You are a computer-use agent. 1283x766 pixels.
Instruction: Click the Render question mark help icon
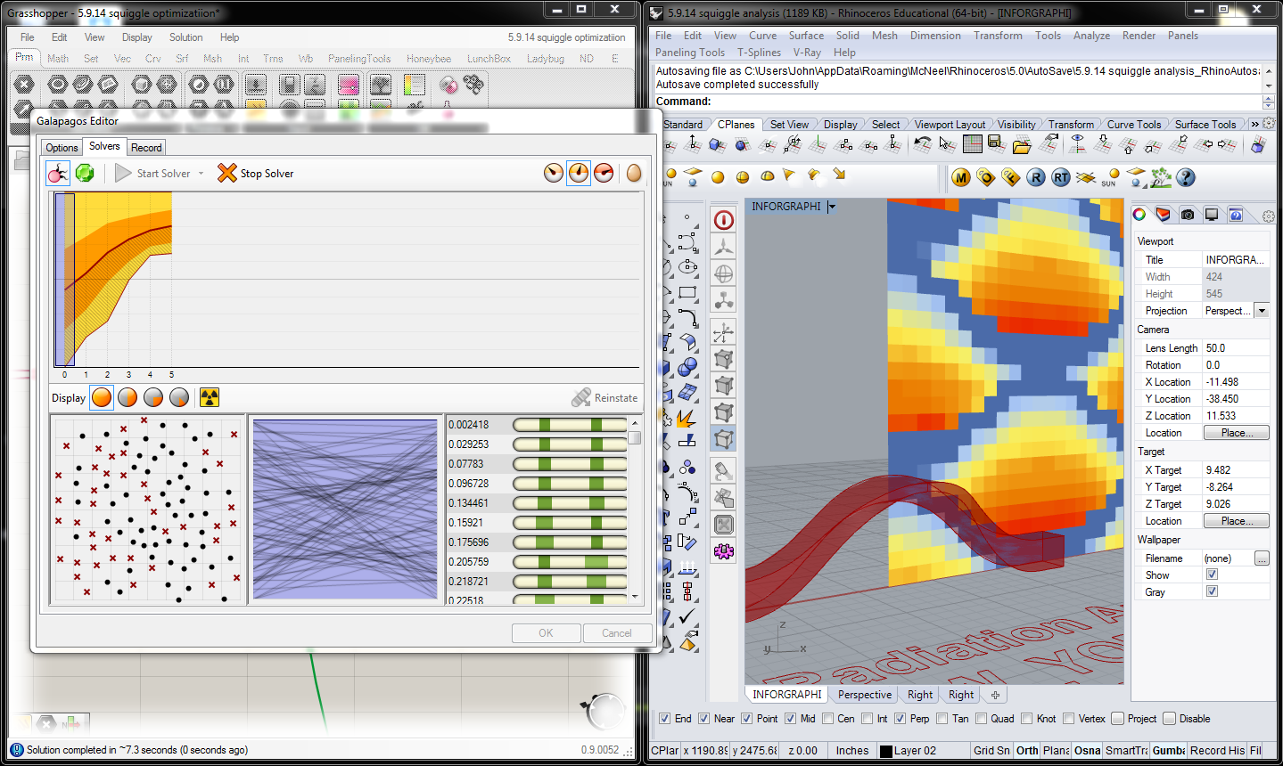[1185, 177]
